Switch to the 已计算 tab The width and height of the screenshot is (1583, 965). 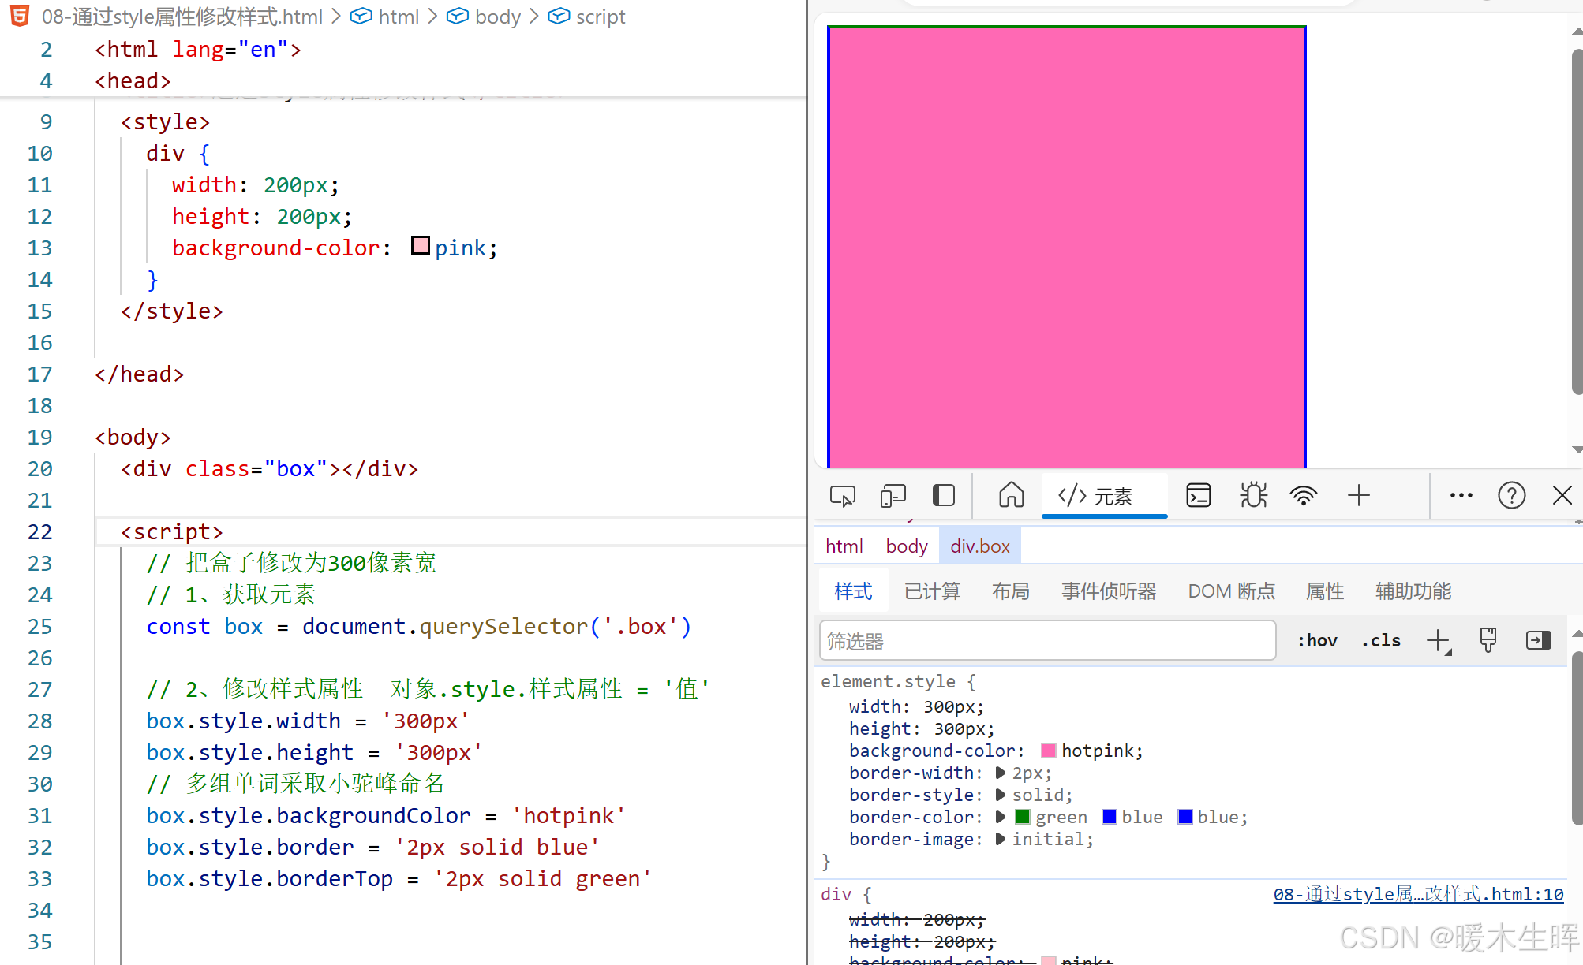point(932,591)
